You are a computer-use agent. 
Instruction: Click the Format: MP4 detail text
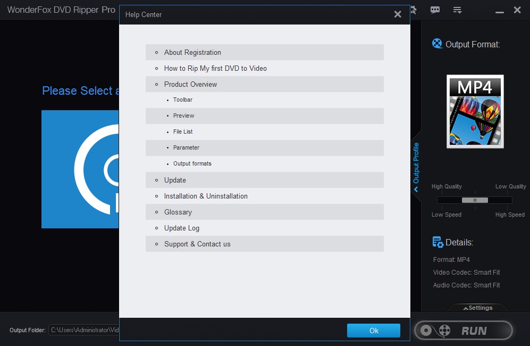[x=451, y=260]
